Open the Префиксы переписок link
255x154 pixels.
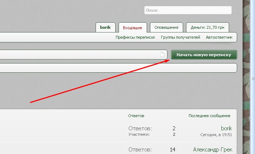(135, 37)
